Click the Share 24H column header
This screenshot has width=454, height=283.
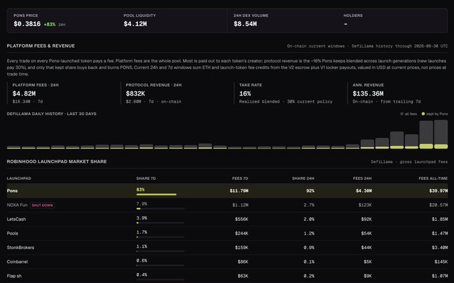(303, 179)
